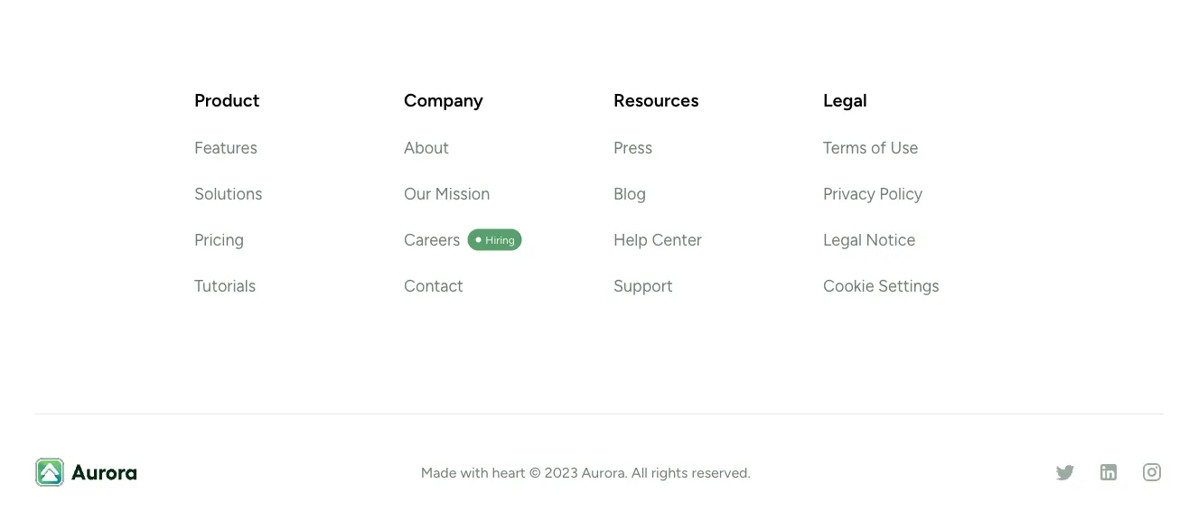Open Cookie Settings link
This screenshot has height=530, width=1198.
click(x=881, y=286)
